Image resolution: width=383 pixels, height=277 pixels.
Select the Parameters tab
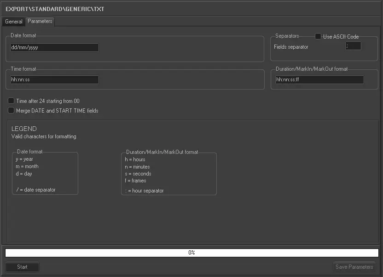[x=40, y=21]
